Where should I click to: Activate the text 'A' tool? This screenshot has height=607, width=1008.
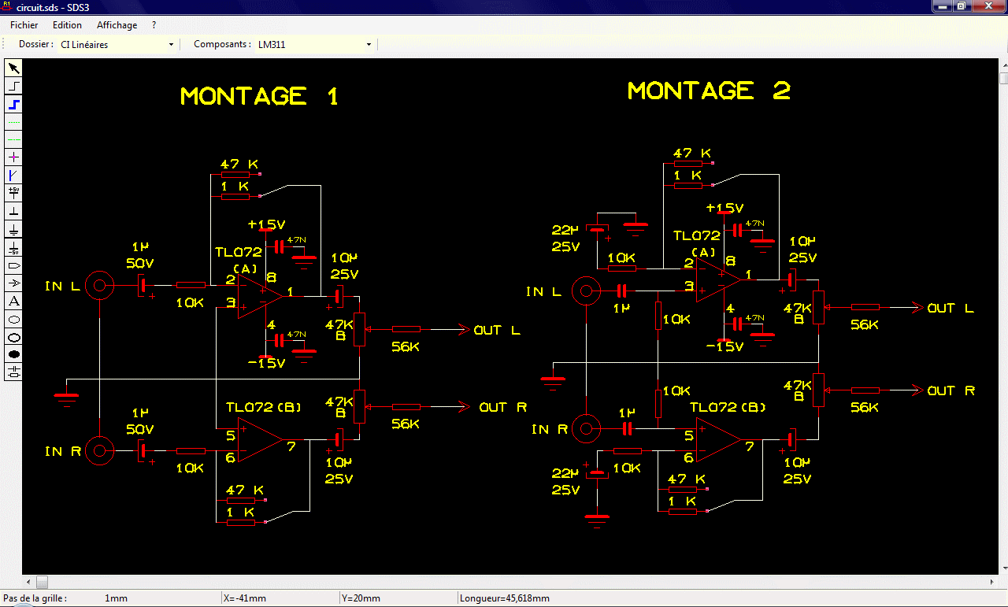(x=13, y=302)
